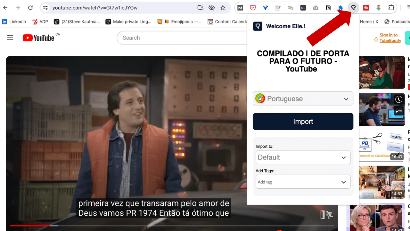This screenshot has height=231, width=410.
Task: View site information in address bar
Action: pyautogui.click(x=45, y=8)
